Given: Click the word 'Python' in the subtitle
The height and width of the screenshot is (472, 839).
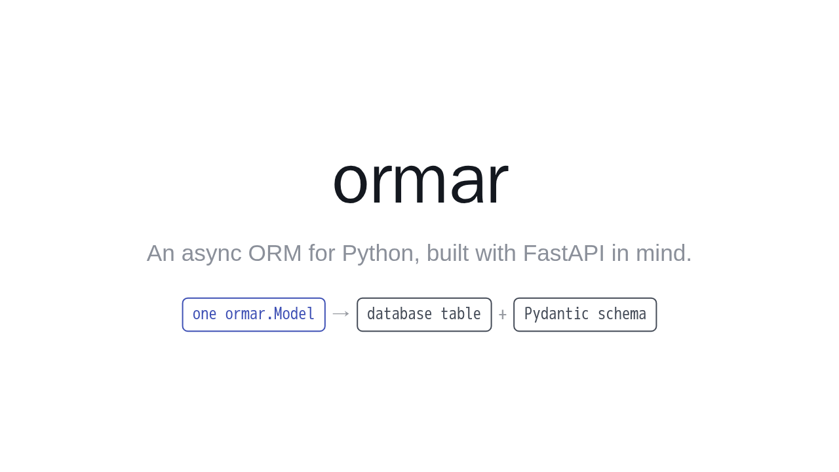Looking at the screenshot, I should click(380, 254).
